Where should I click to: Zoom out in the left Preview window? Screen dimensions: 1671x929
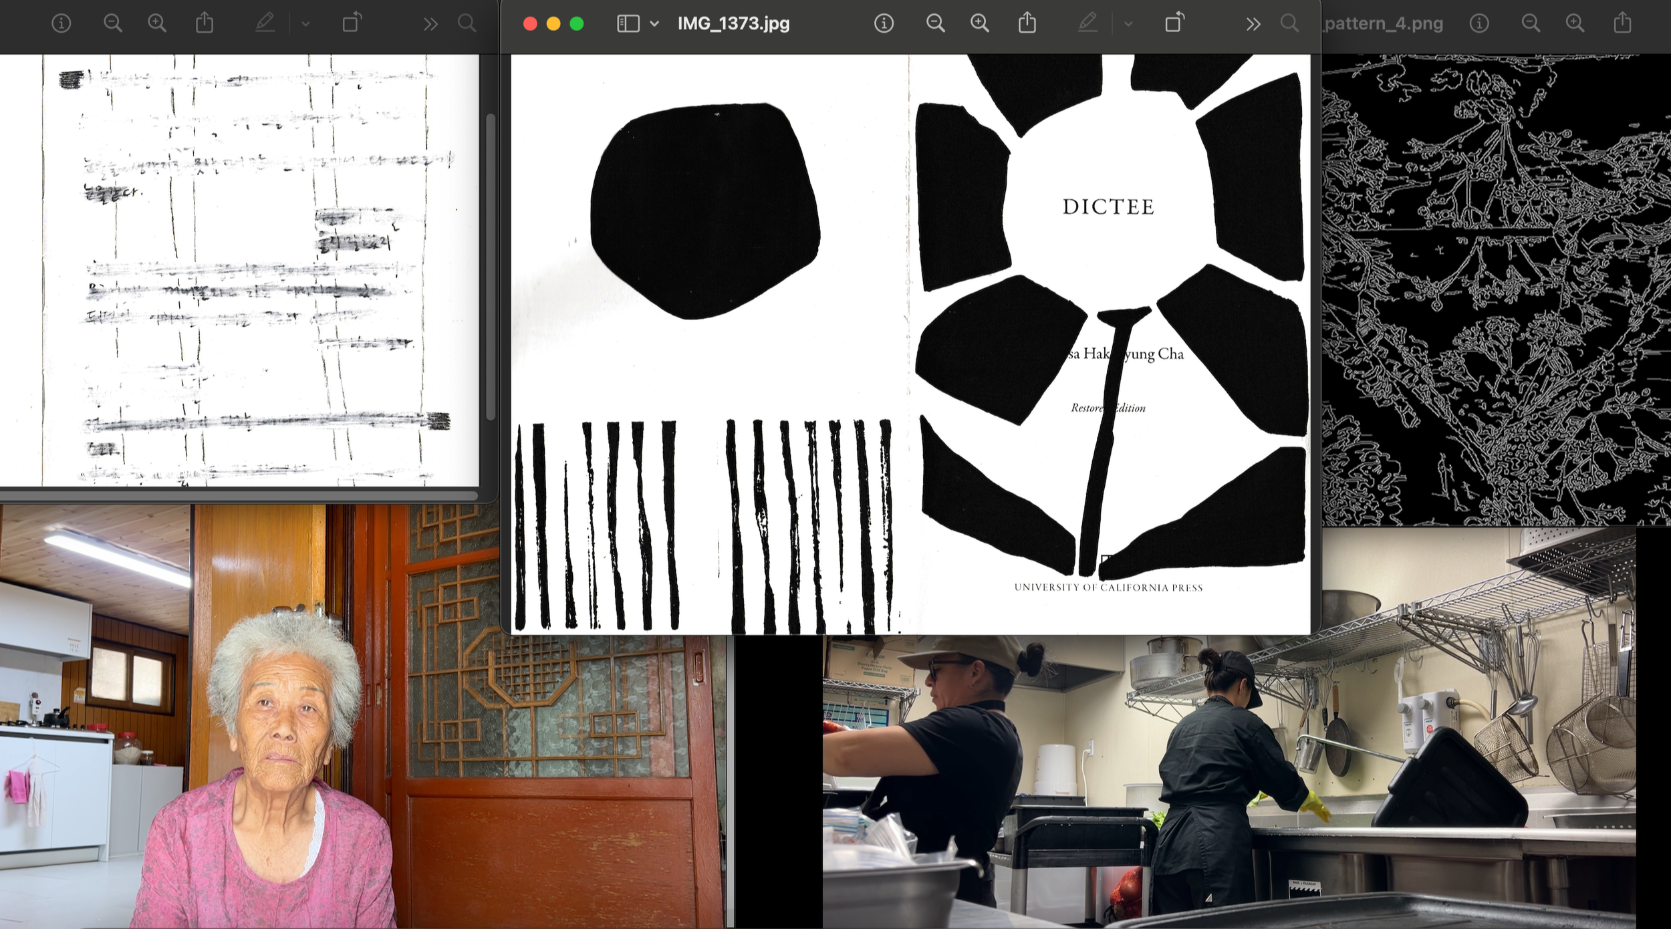point(112,24)
